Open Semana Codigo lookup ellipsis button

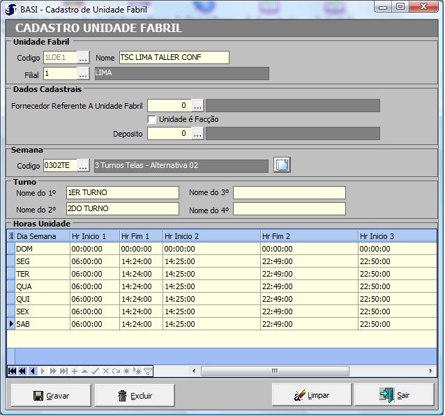click(x=84, y=165)
